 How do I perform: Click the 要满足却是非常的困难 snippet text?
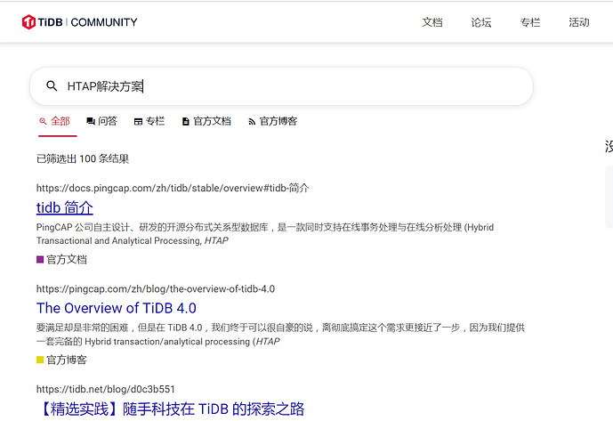tap(280, 335)
